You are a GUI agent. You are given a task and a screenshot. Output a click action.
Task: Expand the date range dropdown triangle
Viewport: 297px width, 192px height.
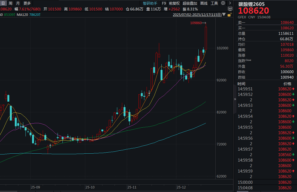click(x=224, y=15)
